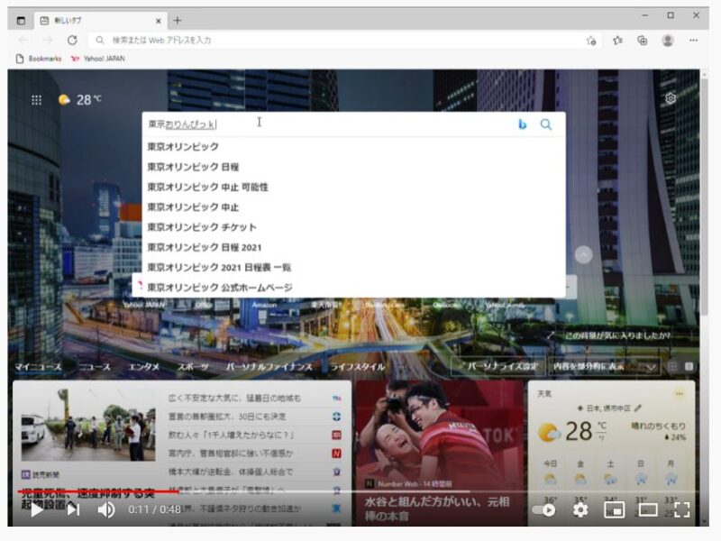Play the video
The height and width of the screenshot is (541, 721).
coord(36,509)
